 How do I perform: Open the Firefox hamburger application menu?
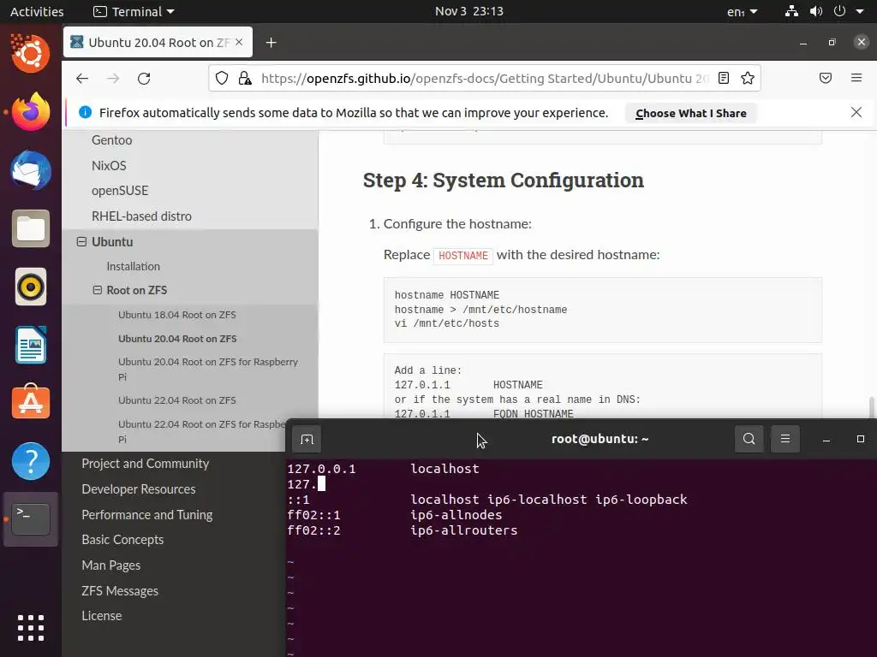[x=856, y=78]
